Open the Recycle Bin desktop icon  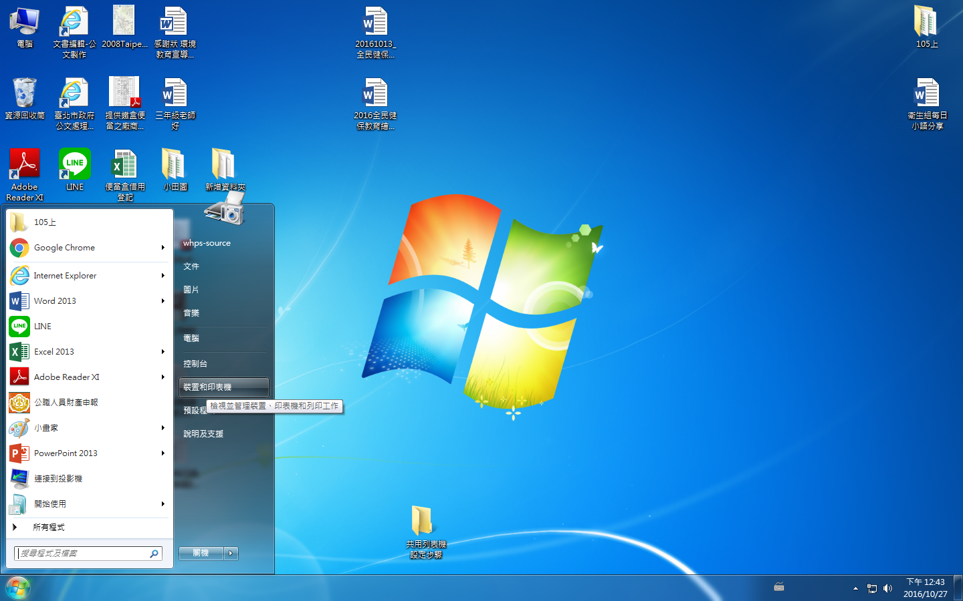point(25,93)
